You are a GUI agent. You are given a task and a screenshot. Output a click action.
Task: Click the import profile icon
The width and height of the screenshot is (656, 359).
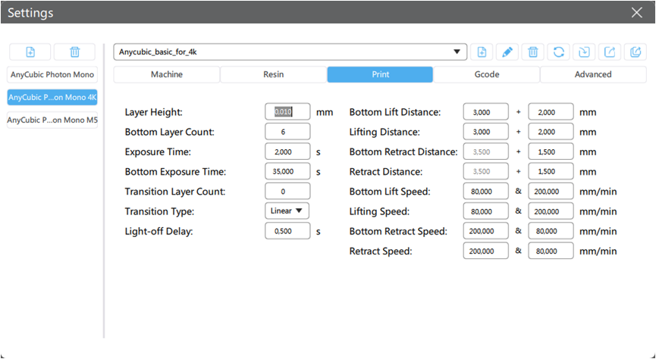tap(584, 52)
